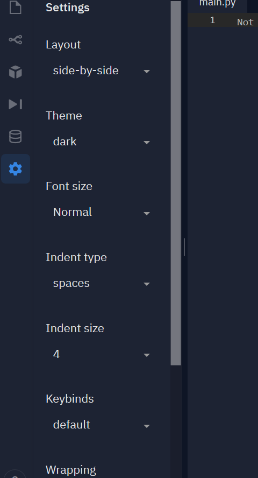This screenshot has width=258, height=478.
Task: Open the Packages cube icon
Action: [x=16, y=72]
